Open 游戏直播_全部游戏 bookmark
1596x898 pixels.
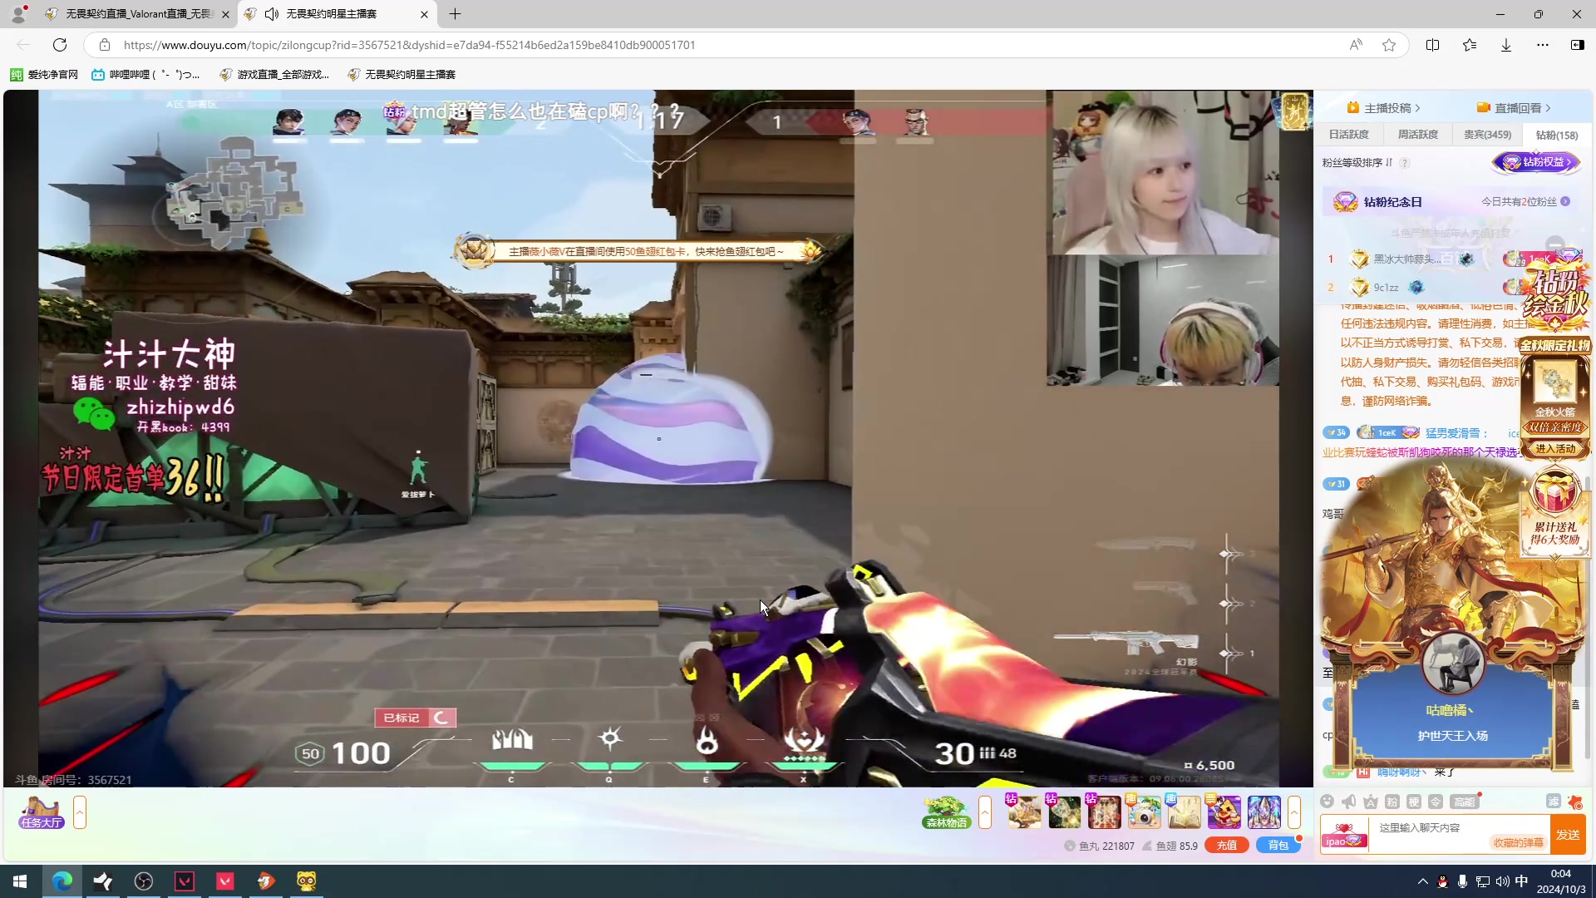tap(274, 75)
